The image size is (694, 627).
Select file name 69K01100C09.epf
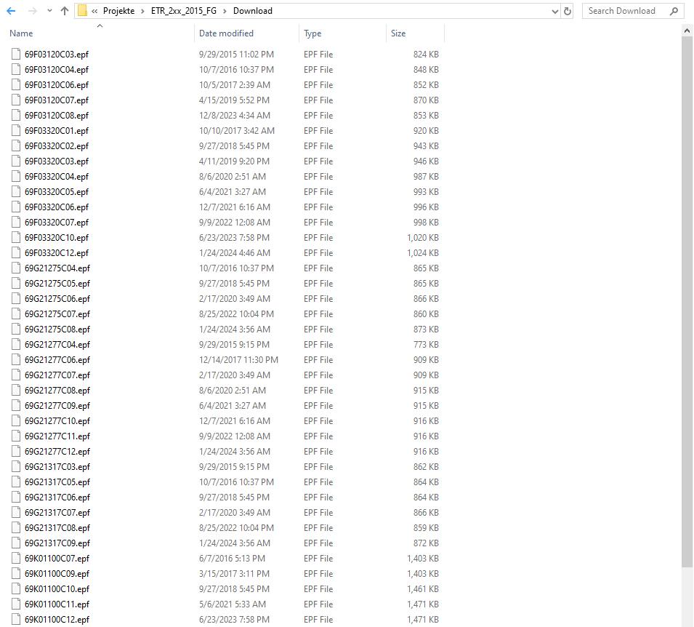(57, 574)
